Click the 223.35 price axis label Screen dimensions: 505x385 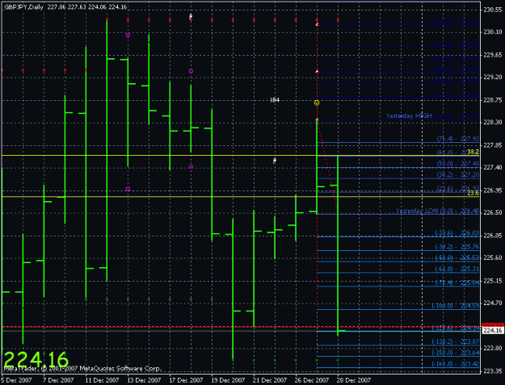click(x=493, y=371)
